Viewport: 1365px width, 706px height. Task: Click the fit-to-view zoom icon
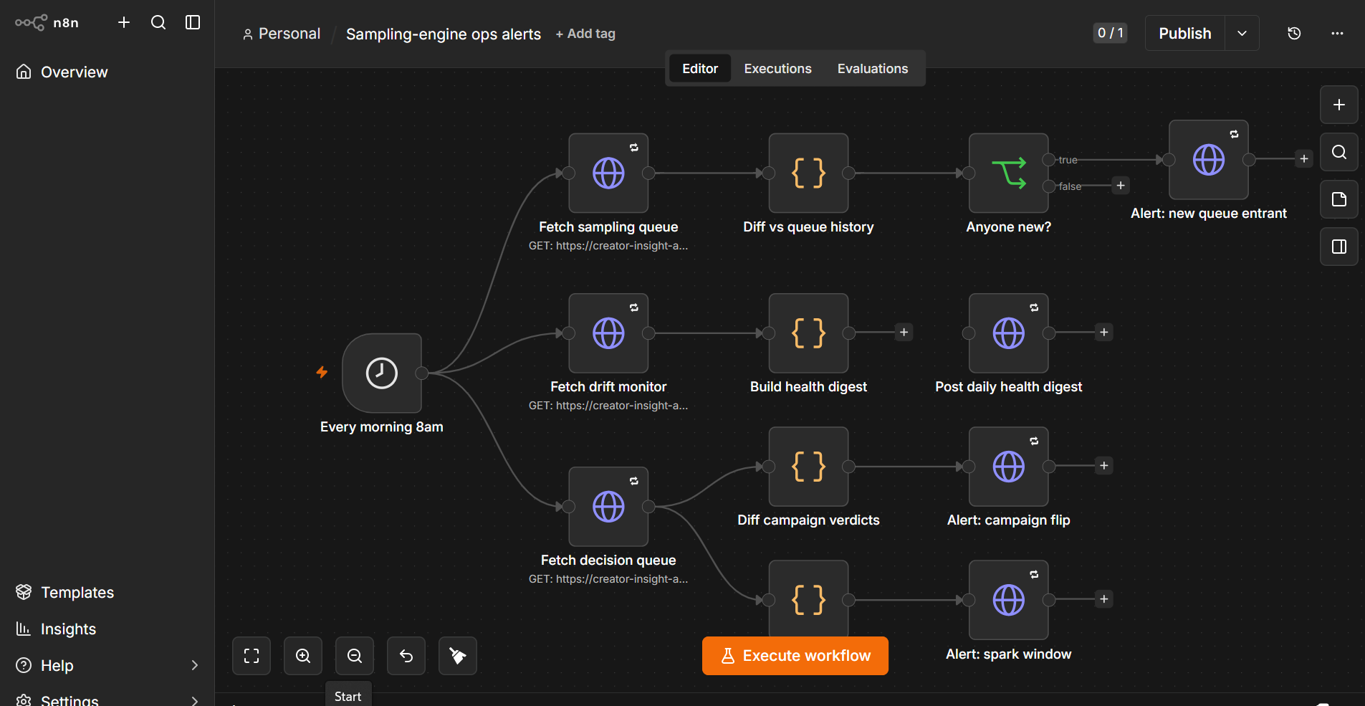252,656
